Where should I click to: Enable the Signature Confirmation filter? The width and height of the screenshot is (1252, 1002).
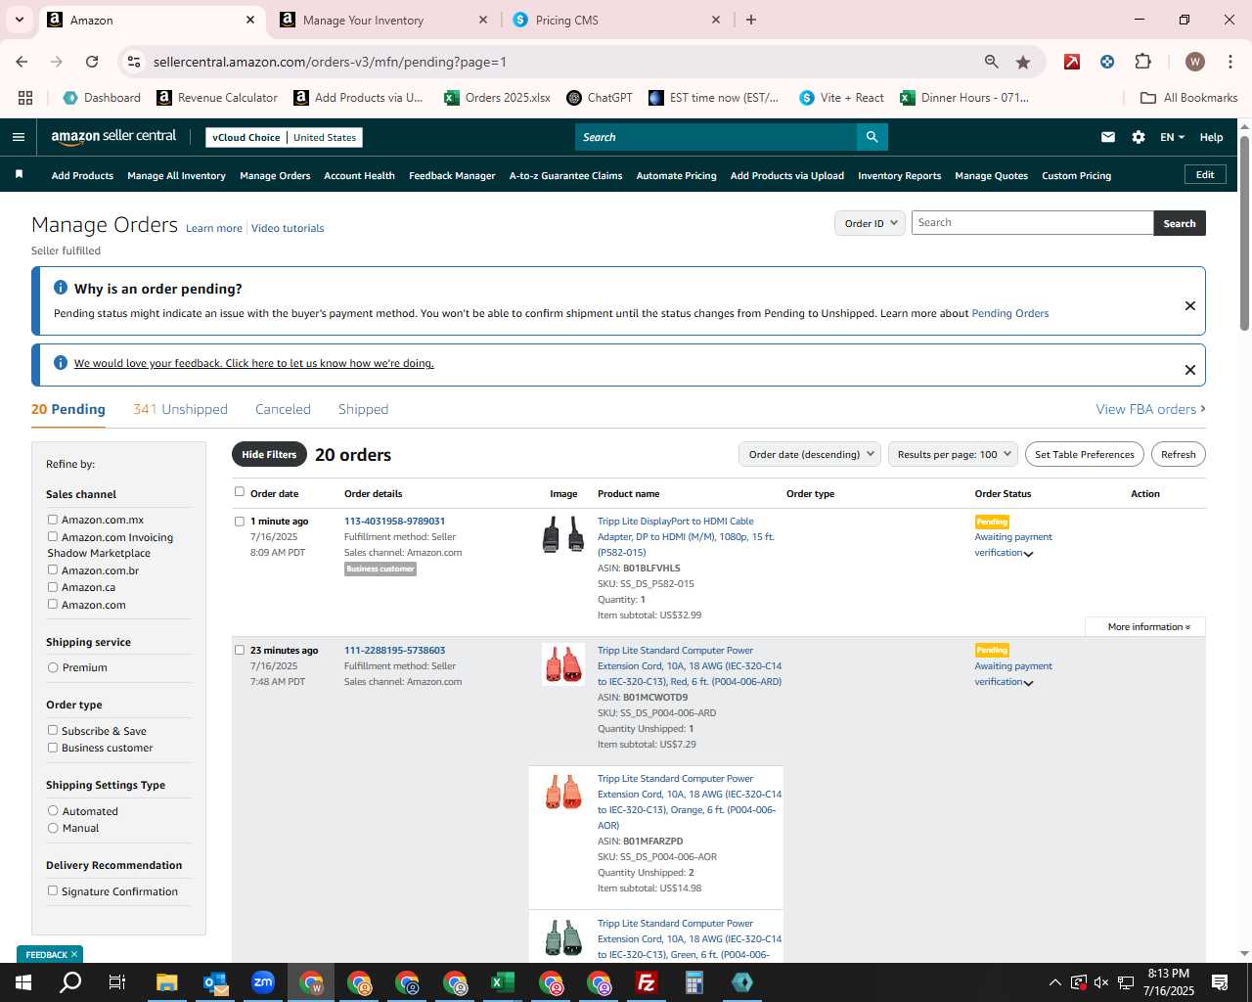53,890
